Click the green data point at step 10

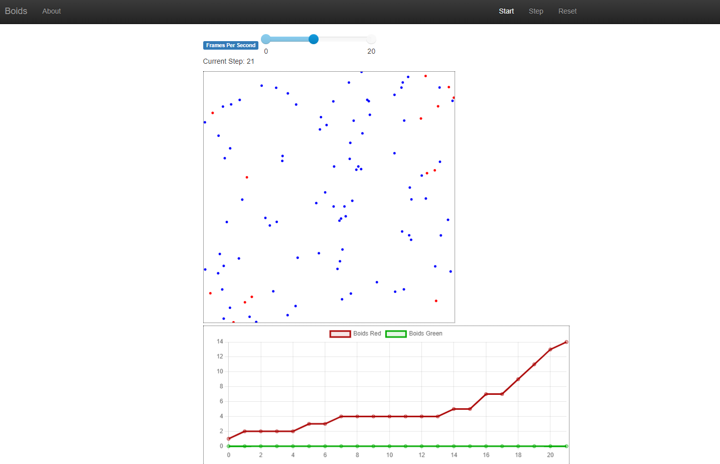coord(389,446)
